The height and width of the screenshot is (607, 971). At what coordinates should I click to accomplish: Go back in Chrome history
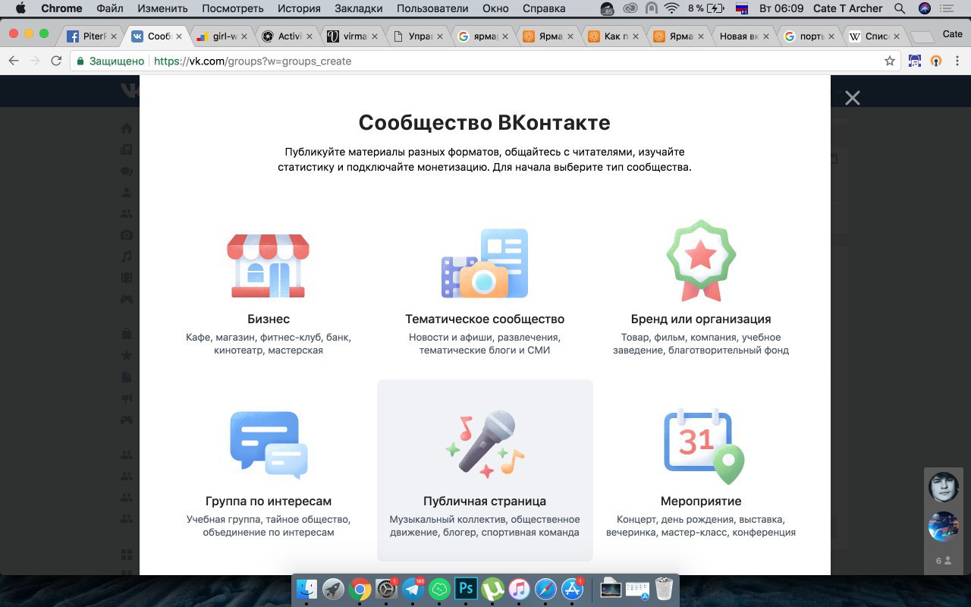click(14, 61)
